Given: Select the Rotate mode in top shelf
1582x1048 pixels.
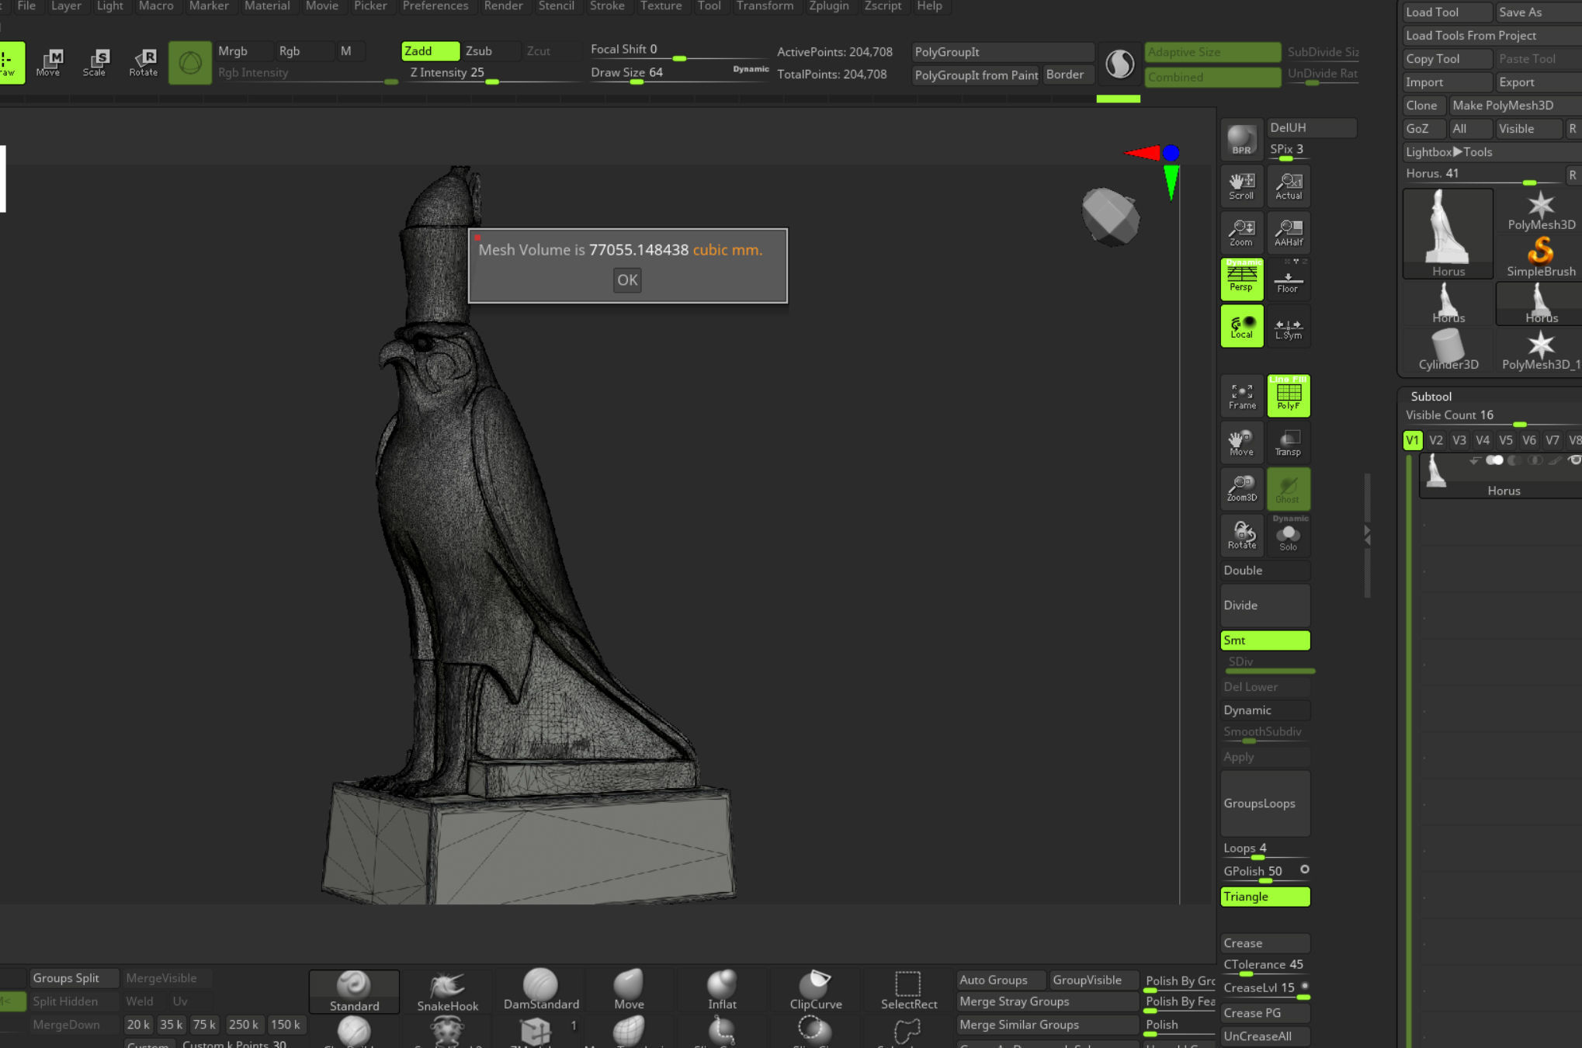Looking at the screenshot, I should 143,62.
